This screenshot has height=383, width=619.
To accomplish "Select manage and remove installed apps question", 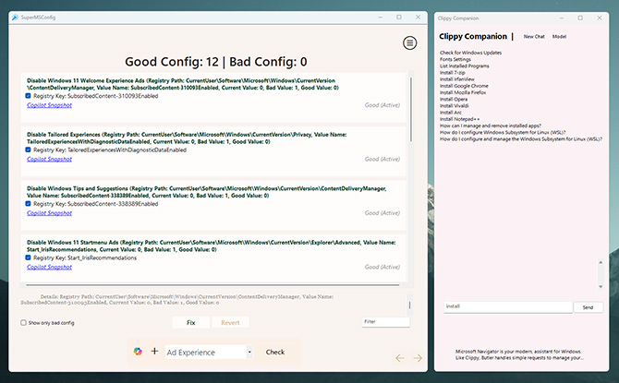I will [491, 126].
